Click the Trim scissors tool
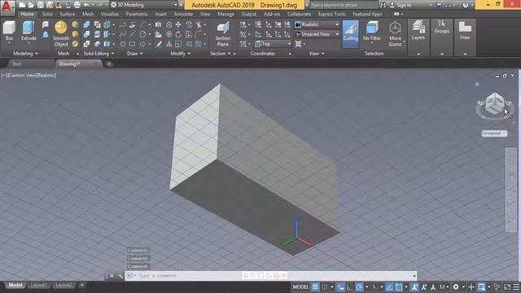 (x=199, y=24)
